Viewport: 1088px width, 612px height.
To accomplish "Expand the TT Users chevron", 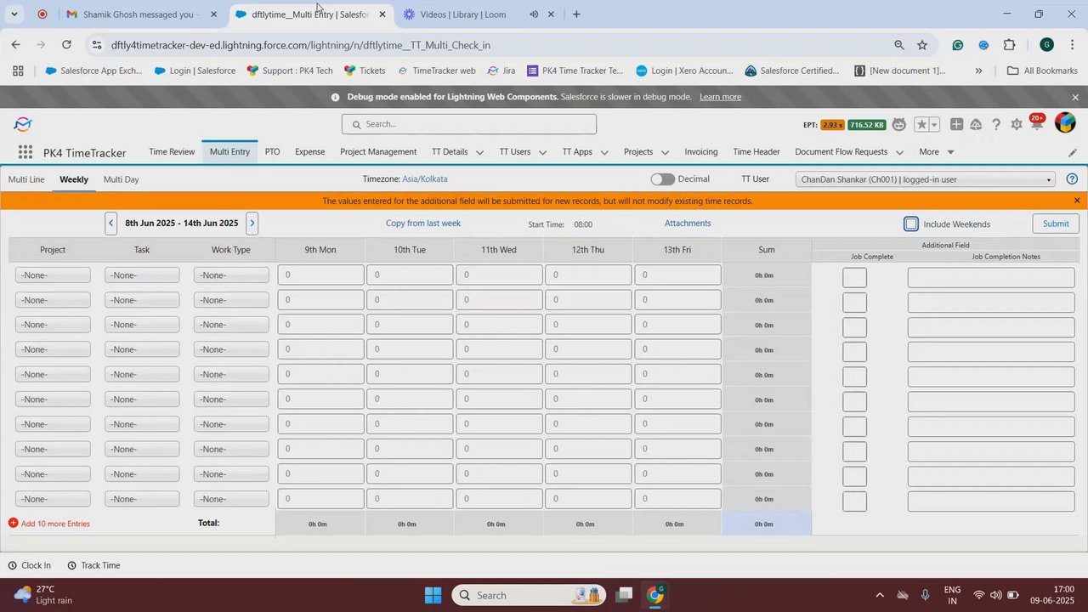I will (541, 153).
